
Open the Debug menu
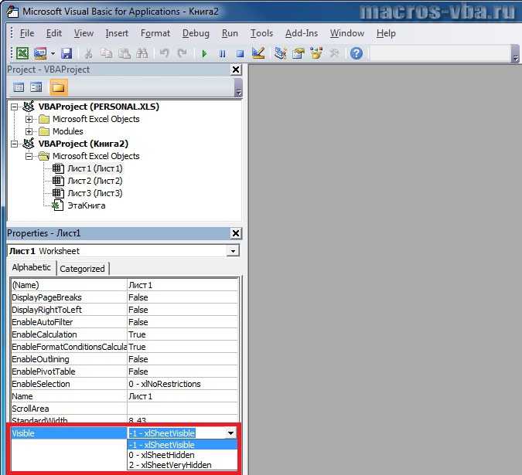click(196, 33)
